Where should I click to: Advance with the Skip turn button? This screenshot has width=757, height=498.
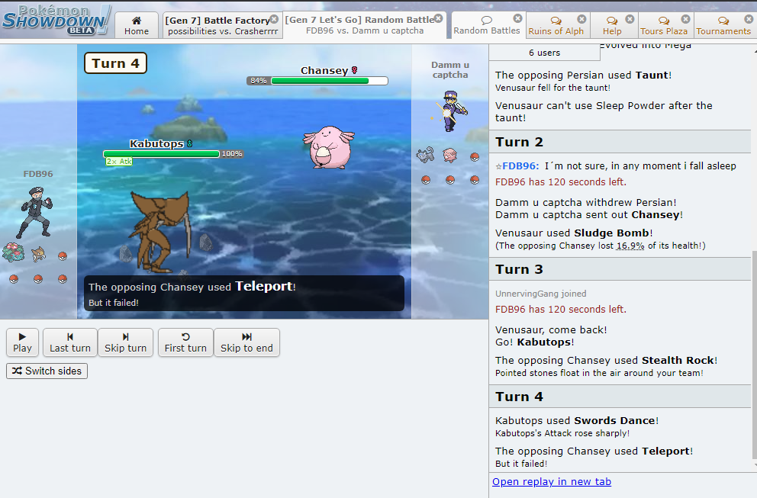[125, 342]
